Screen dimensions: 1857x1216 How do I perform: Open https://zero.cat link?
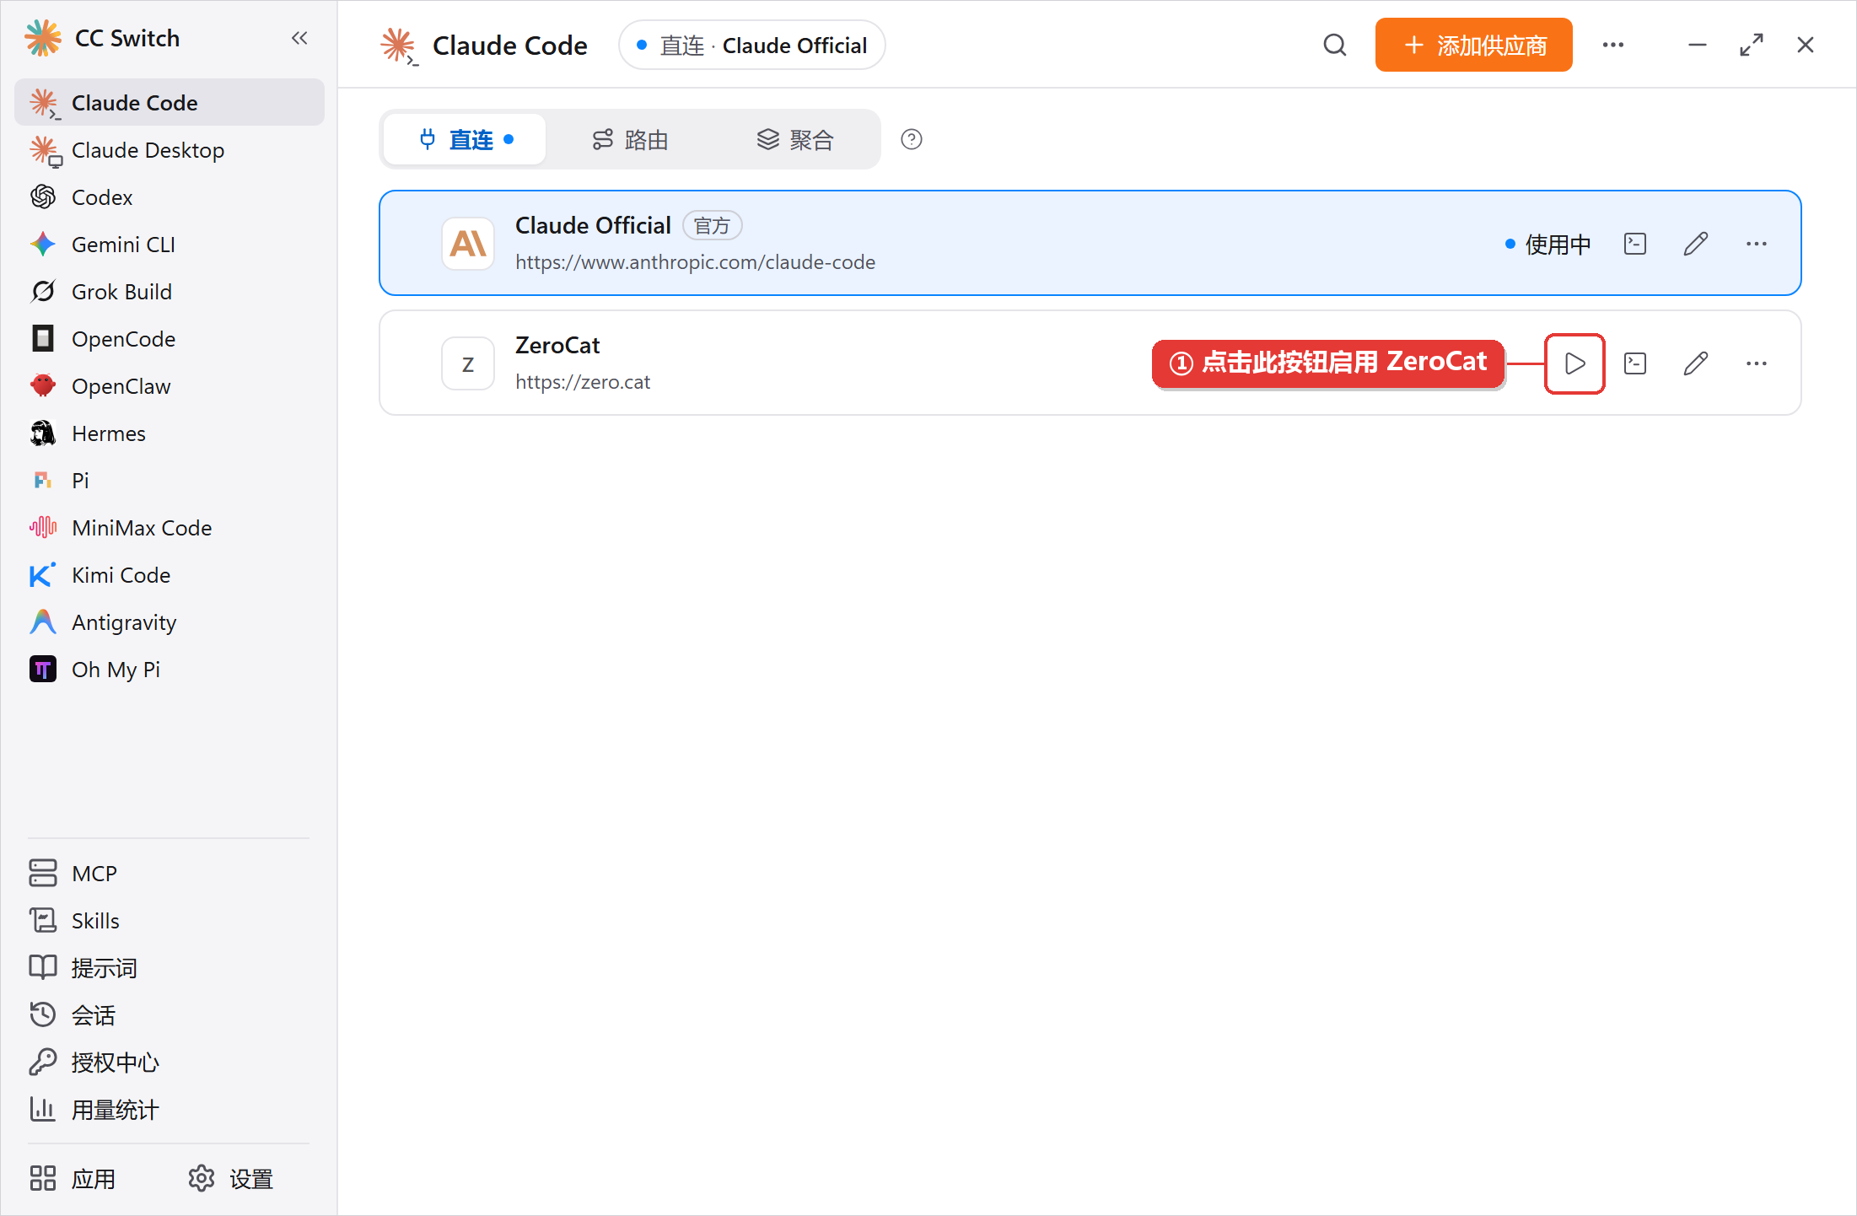pos(583,382)
